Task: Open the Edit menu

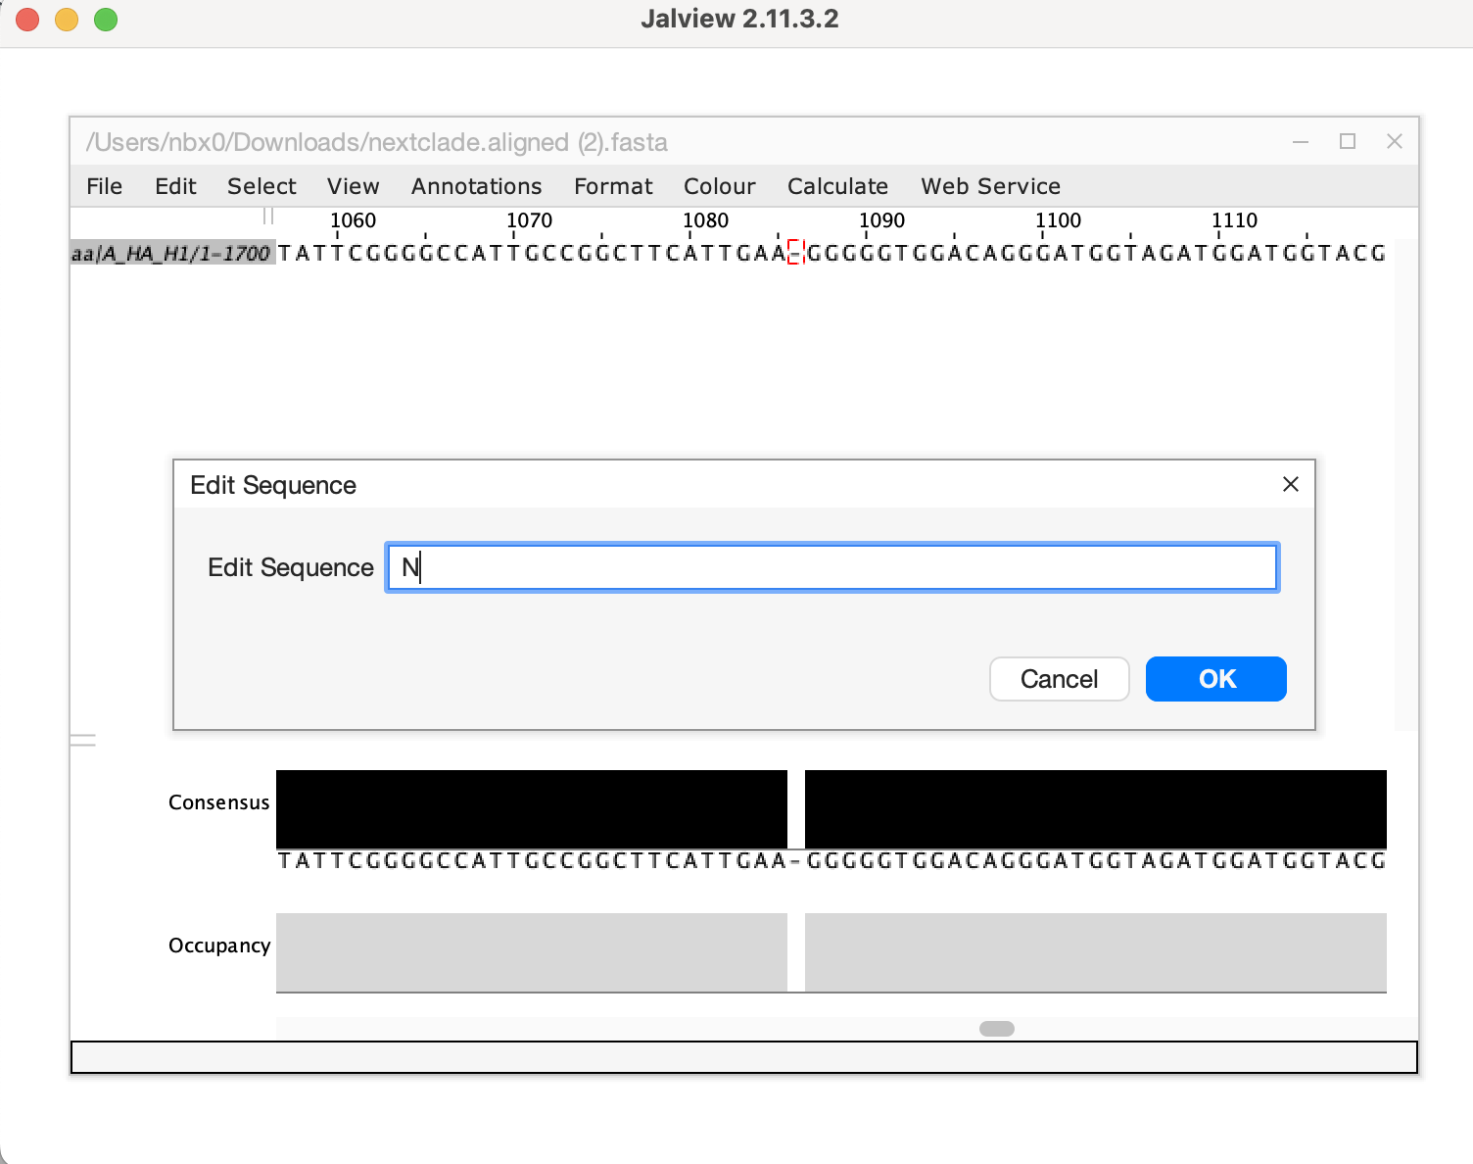Action: tap(175, 186)
